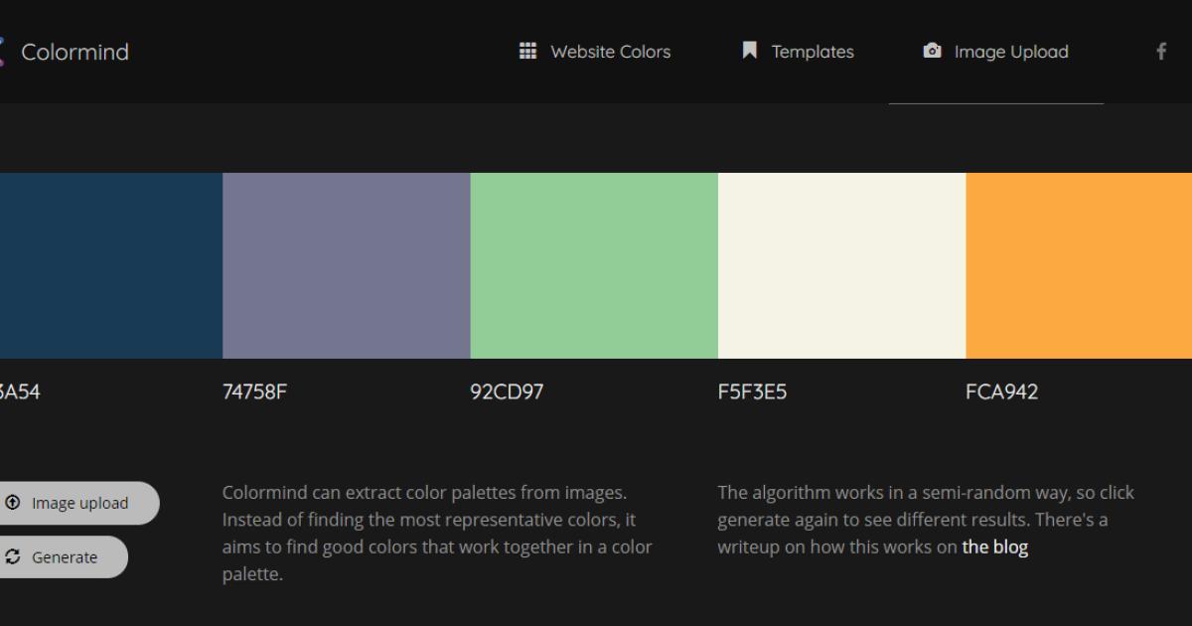Click the cream F5F3E5 color swatch
This screenshot has height=626, width=1192.
point(841,265)
